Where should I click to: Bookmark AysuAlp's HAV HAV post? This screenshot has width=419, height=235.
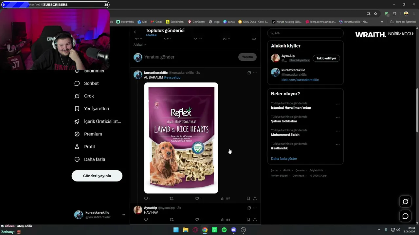click(248, 220)
